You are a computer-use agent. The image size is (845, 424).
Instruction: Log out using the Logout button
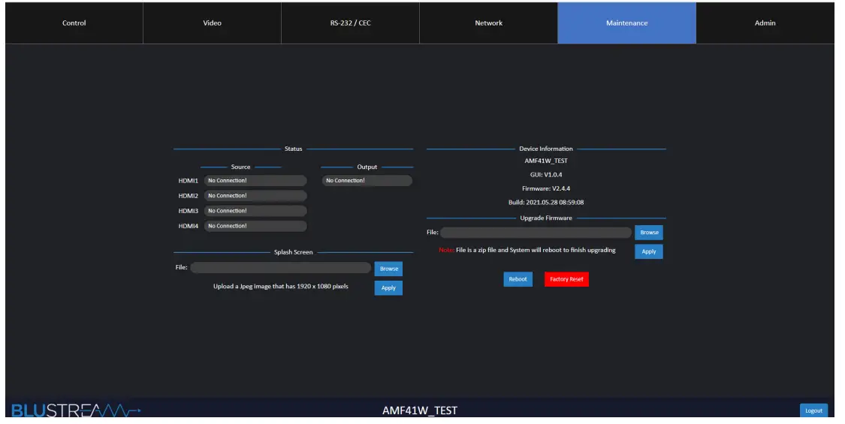coord(813,410)
